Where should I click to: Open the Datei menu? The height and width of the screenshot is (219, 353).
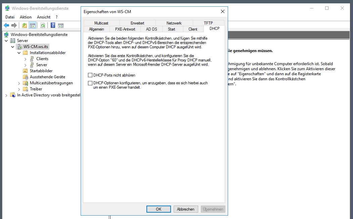(x=10, y=17)
